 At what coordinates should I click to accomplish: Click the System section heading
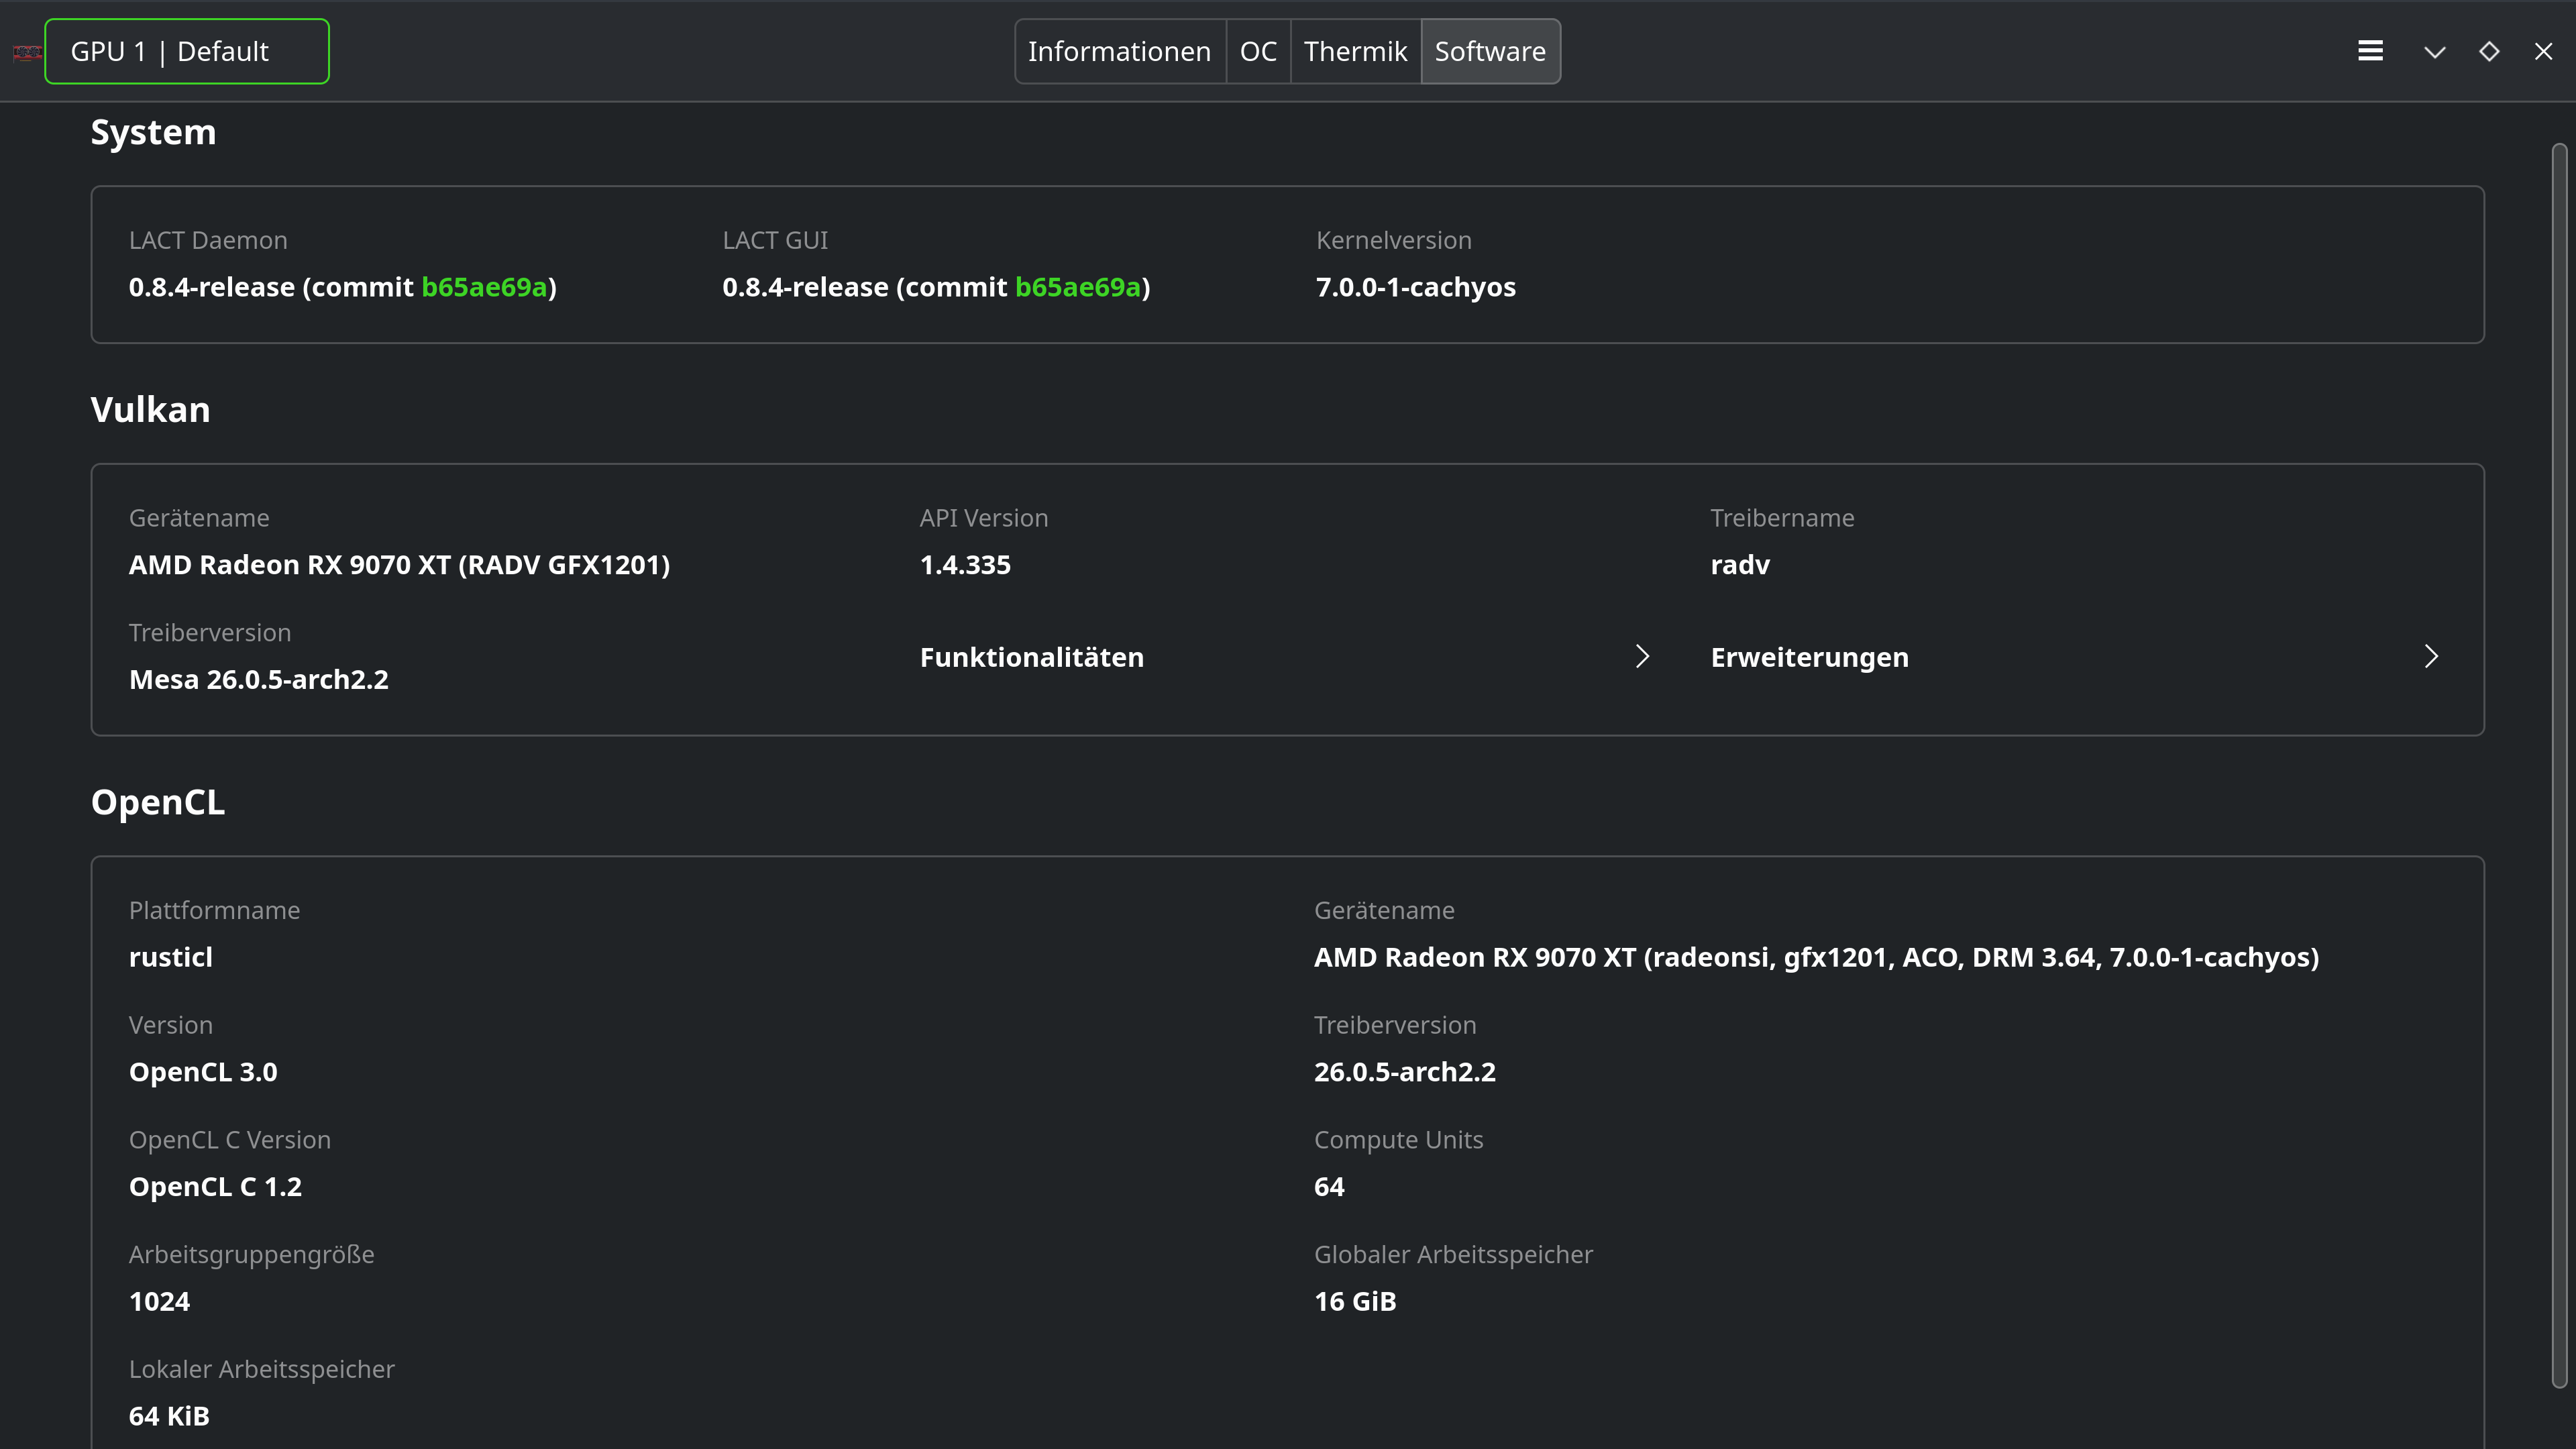click(153, 133)
